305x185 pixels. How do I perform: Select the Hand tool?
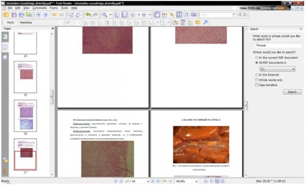point(157,15)
